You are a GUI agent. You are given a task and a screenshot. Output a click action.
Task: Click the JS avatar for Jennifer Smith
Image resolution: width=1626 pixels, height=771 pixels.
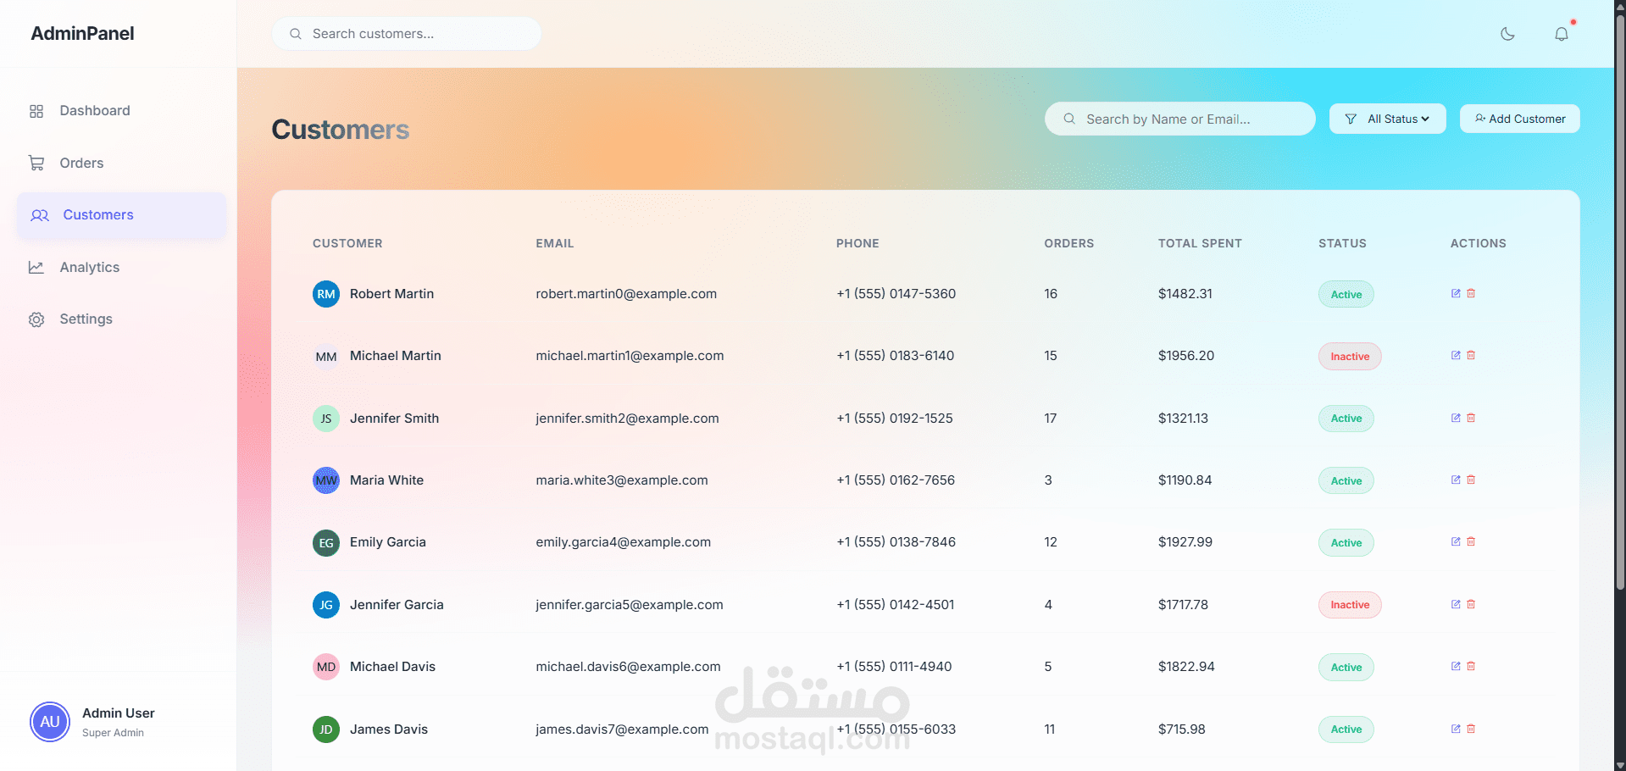pyautogui.click(x=326, y=419)
